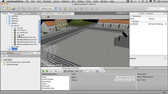Viewport: 168px width, 94px height.
Task: Click create tangent binormals button
Action: pos(125,77)
